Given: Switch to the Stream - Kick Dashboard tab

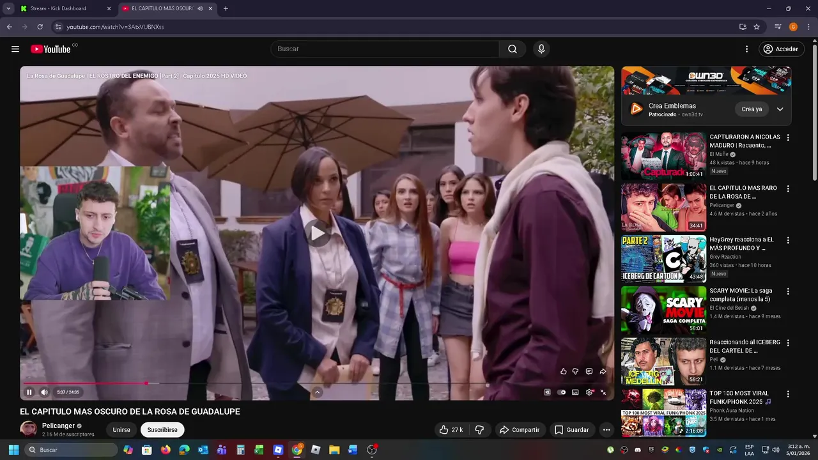Looking at the screenshot, I should (64, 8).
